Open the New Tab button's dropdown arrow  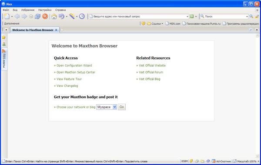click(x=12, y=16)
